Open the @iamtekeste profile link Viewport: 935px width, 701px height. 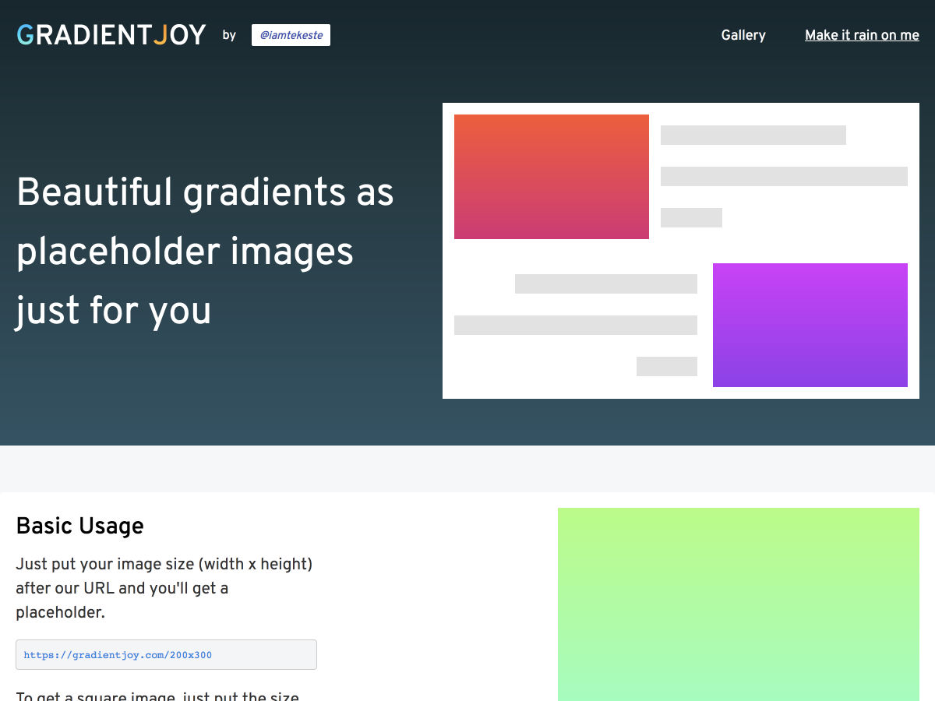tap(291, 35)
